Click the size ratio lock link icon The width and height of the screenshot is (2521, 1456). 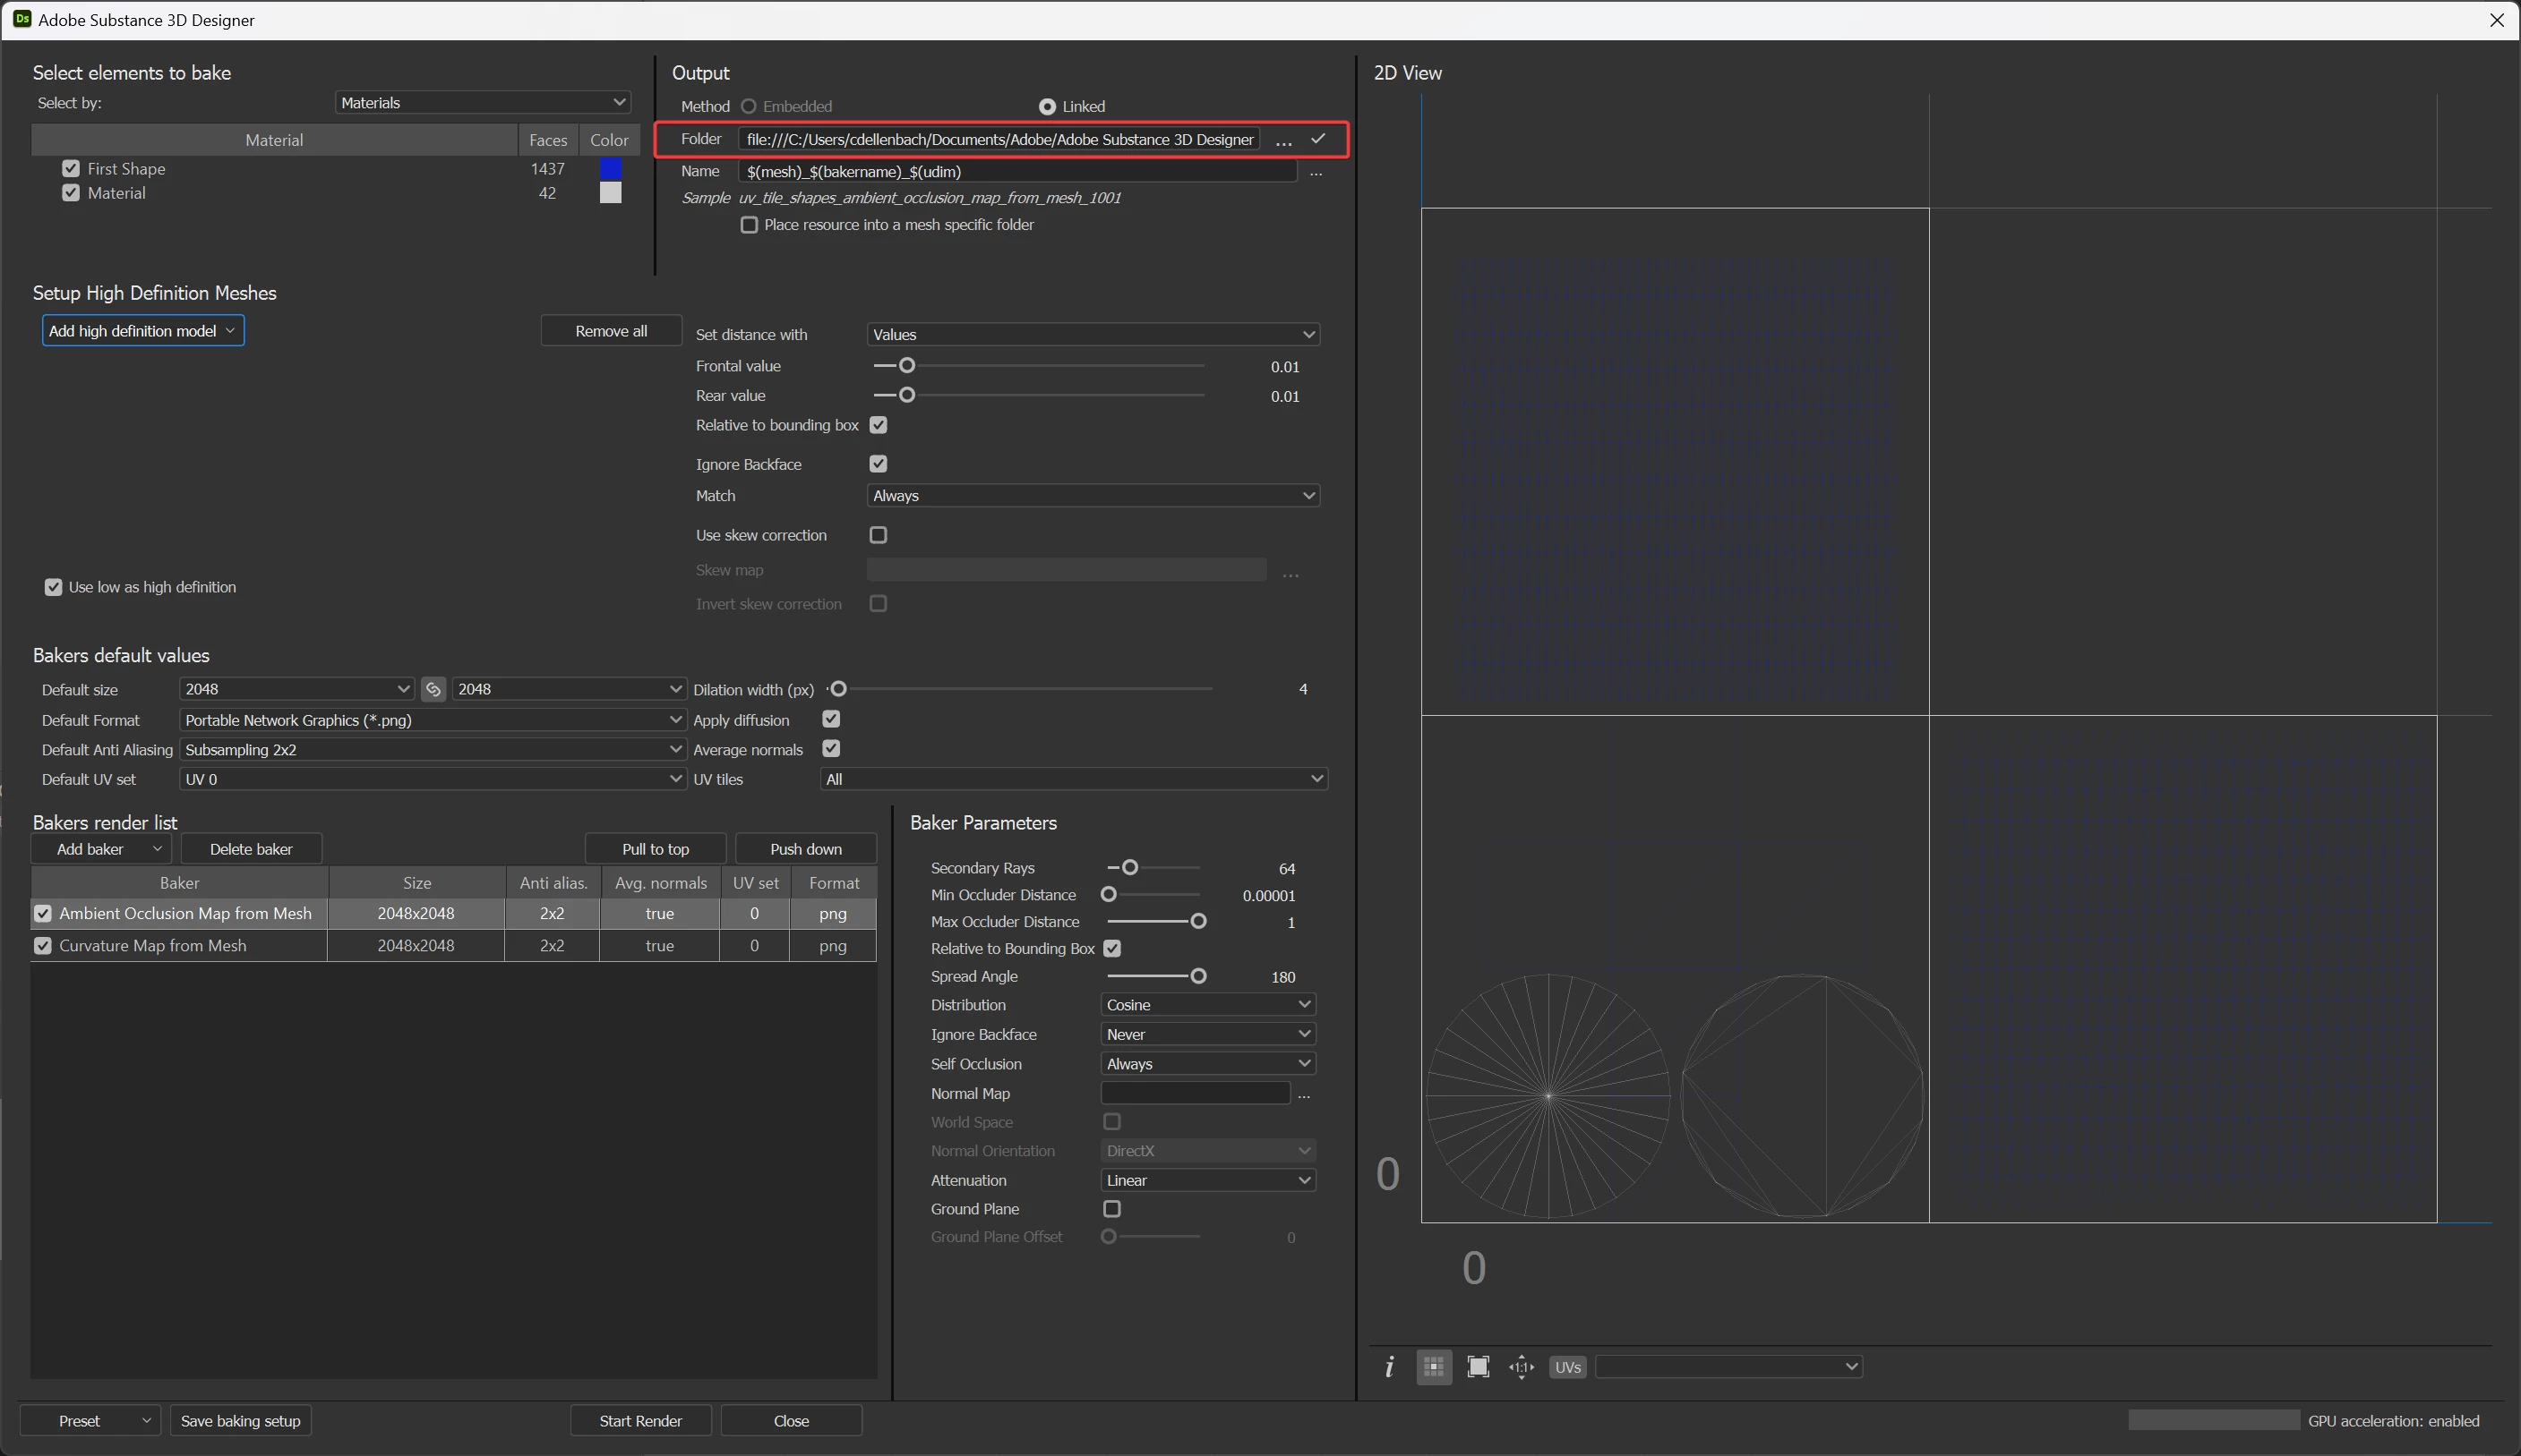(433, 689)
